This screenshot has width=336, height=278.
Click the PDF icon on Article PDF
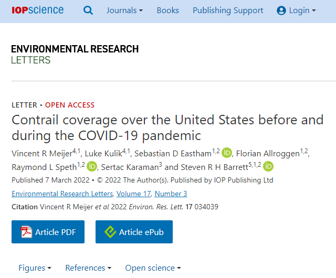[27, 232]
